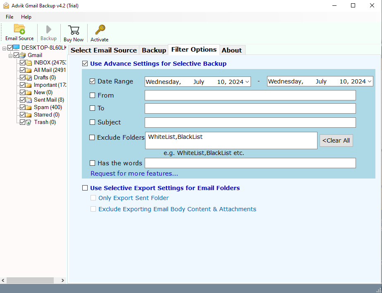Image resolution: width=382 pixels, height=293 pixels.
Task: Uncheck the Sent Mail folder checkbox
Action: coord(22,100)
